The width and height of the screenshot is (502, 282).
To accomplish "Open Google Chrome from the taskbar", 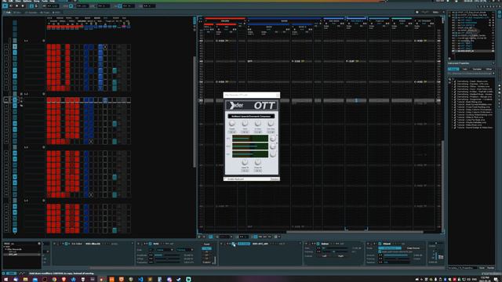I will point(54,280).
